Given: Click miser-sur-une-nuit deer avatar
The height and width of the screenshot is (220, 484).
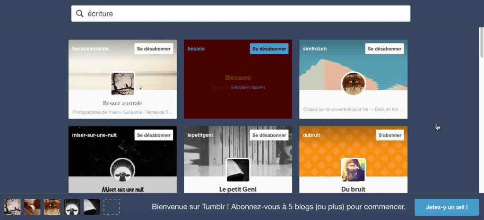Looking at the screenshot, I should click(x=122, y=170).
